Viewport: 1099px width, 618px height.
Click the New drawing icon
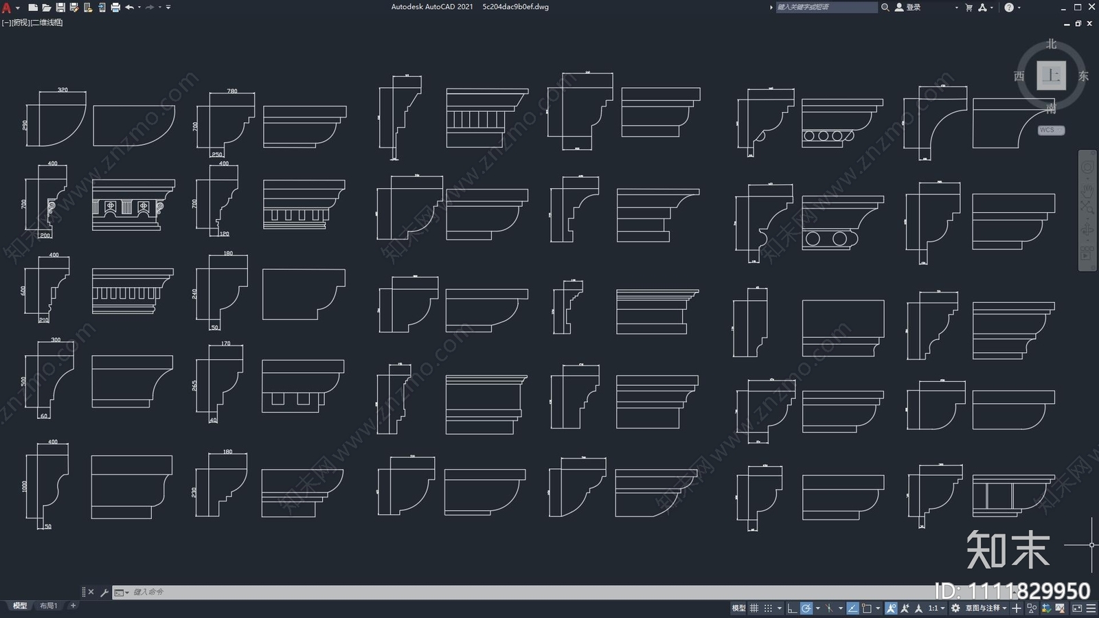click(x=32, y=8)
